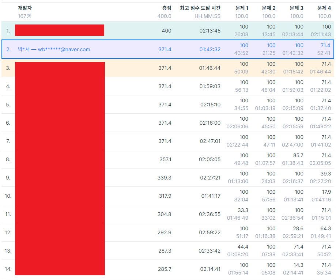Viewport: 336px width, 280px height.
Task: Select the 문제 4 time 52:41
Action: tap(324, 53)
